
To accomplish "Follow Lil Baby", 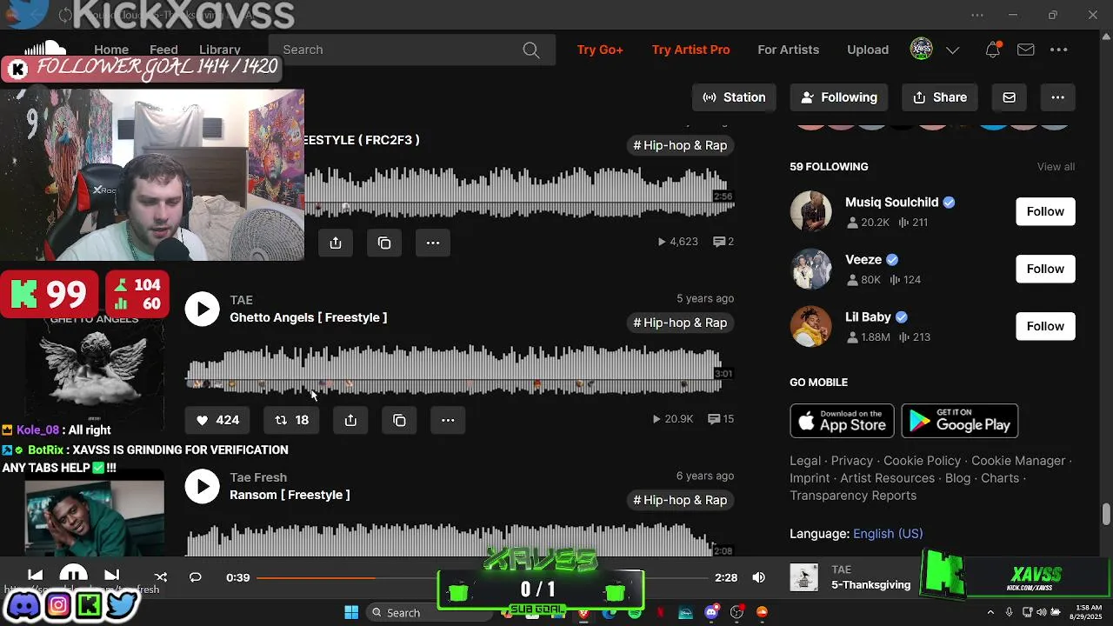I will (1045, 326).
